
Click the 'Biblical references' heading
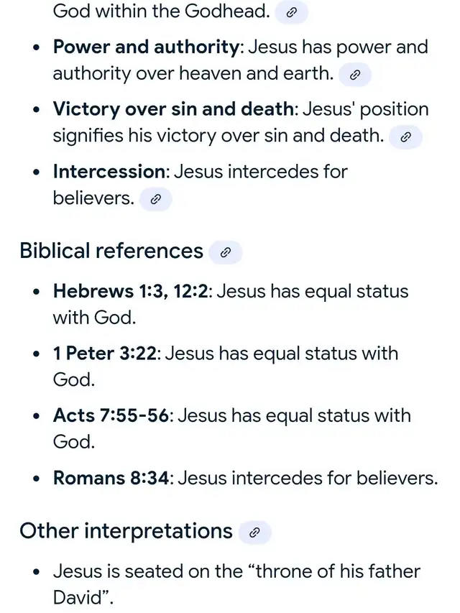pos(111,251)
